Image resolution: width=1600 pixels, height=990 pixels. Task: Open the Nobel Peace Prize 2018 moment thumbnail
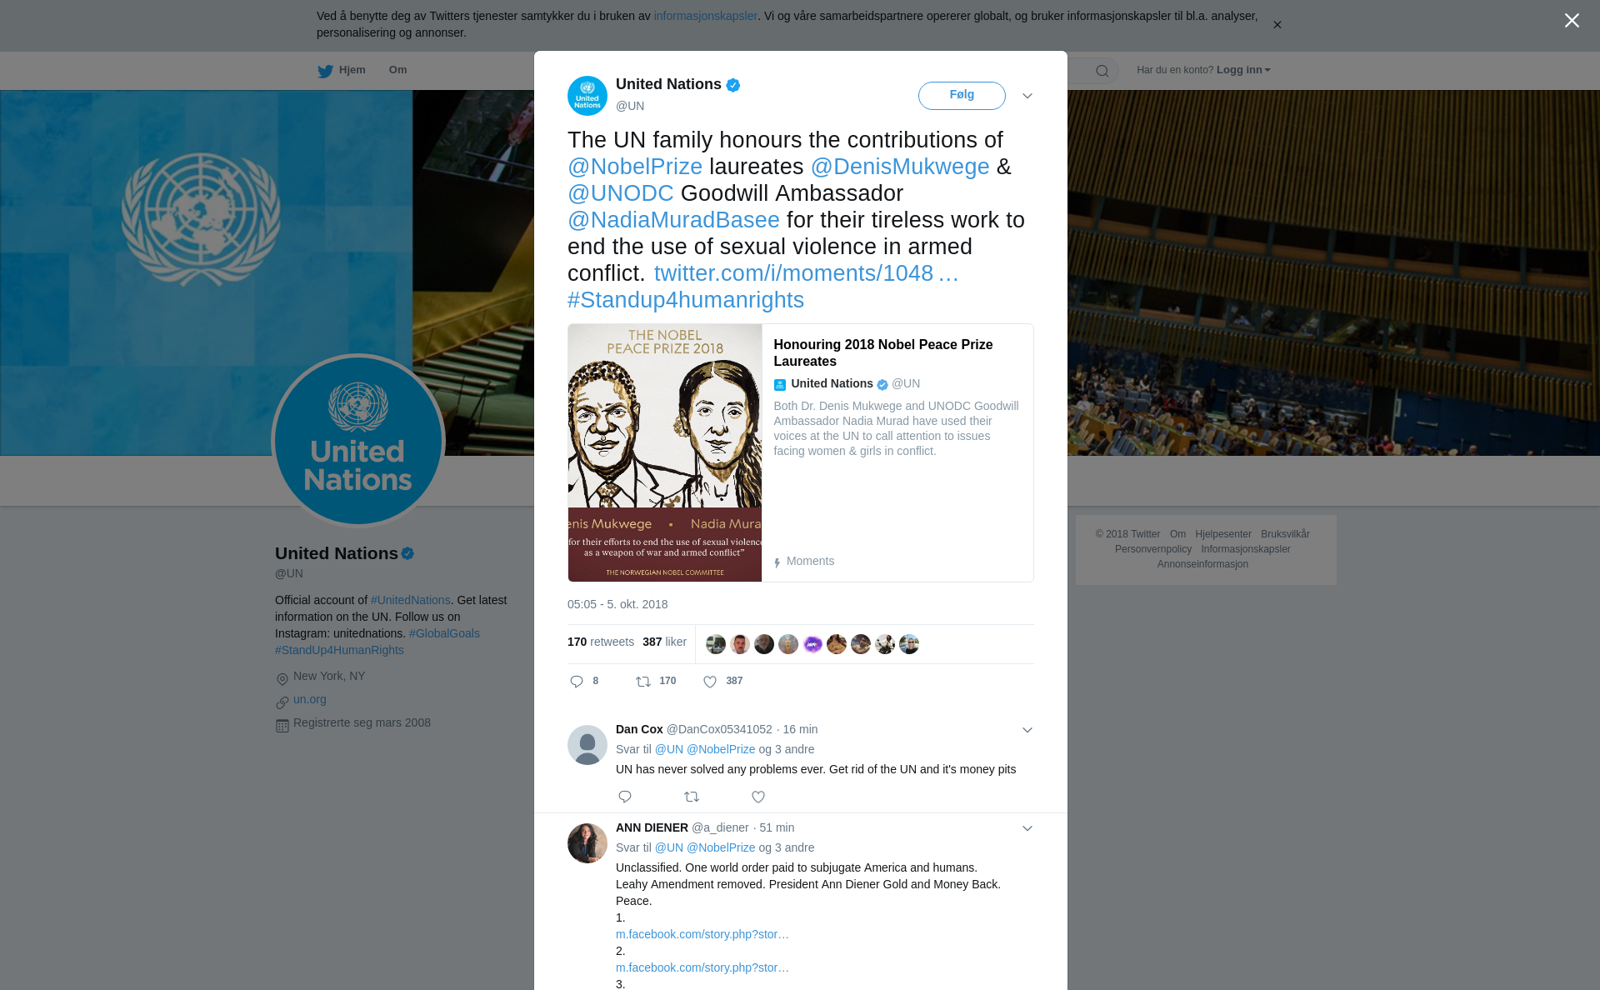point(665,452)
